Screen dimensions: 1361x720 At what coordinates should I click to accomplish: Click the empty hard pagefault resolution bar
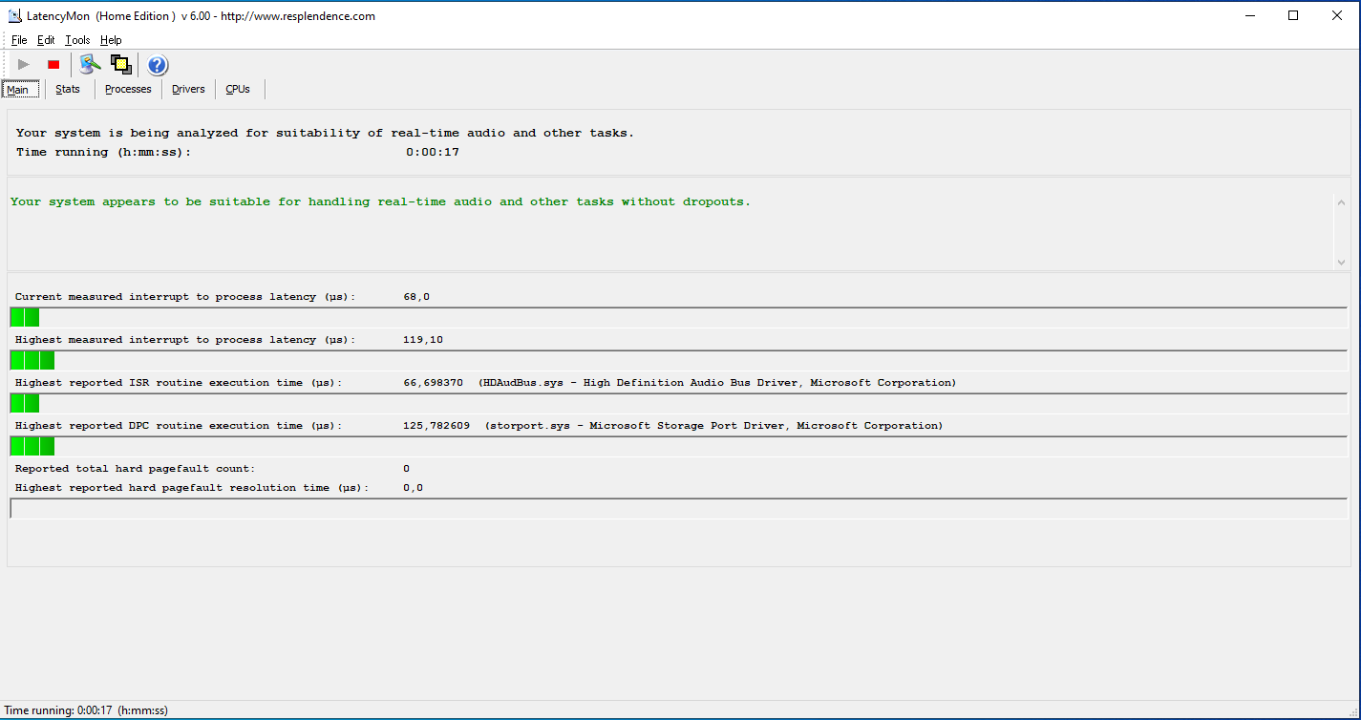[679, 508]
